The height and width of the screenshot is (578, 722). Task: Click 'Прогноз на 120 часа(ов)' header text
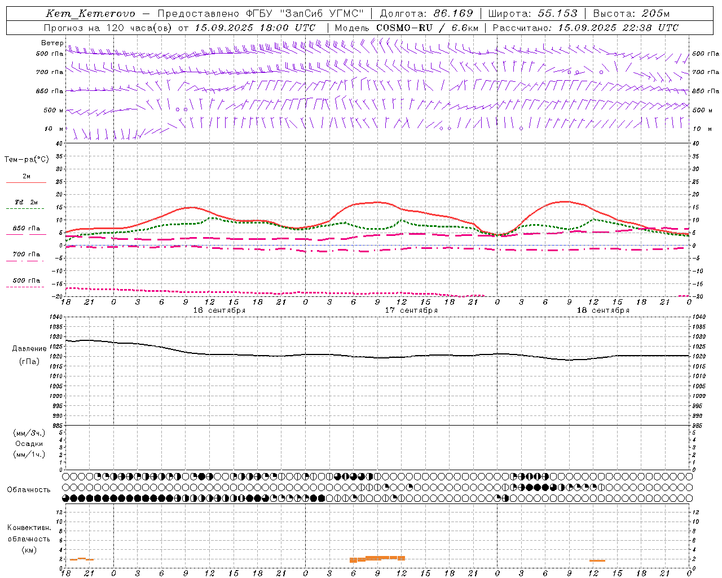click(x=108, y=28)
